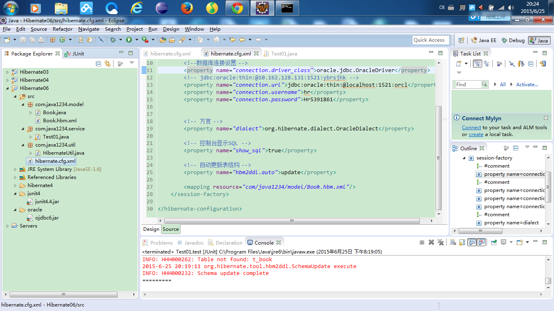Click the Connect link in Mylyn panel
Image resolution: width=554 pixels, height=311 pixels.
[x=471, y=127]
